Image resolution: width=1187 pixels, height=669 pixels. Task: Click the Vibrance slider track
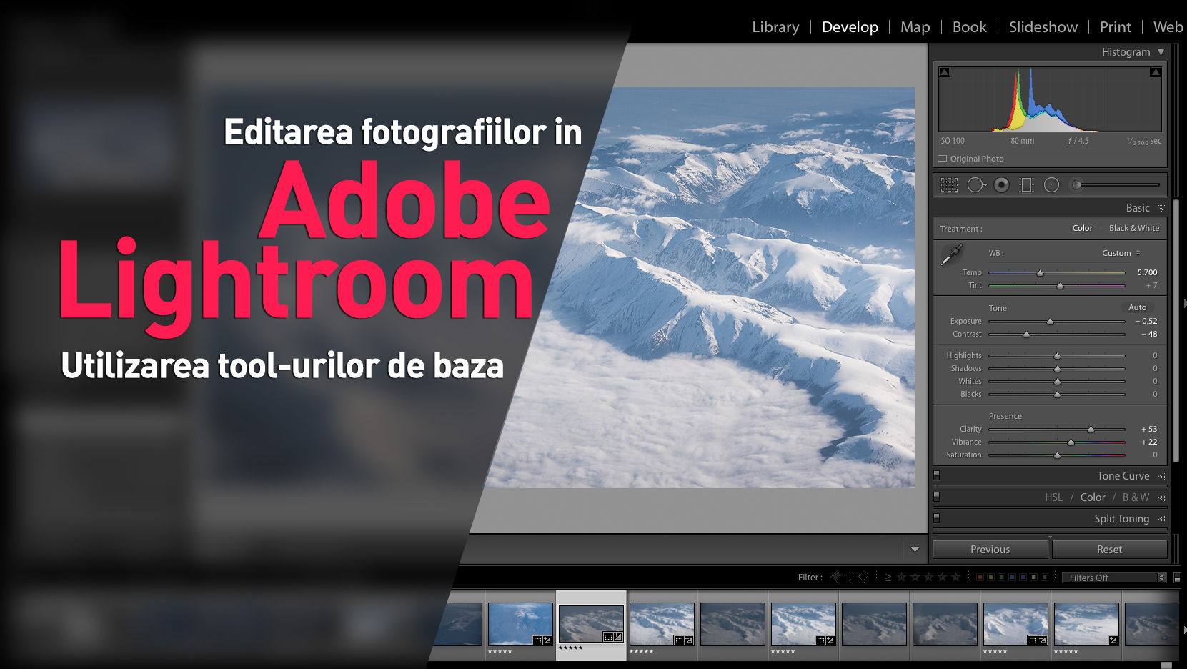click(x=1057, y=442)
